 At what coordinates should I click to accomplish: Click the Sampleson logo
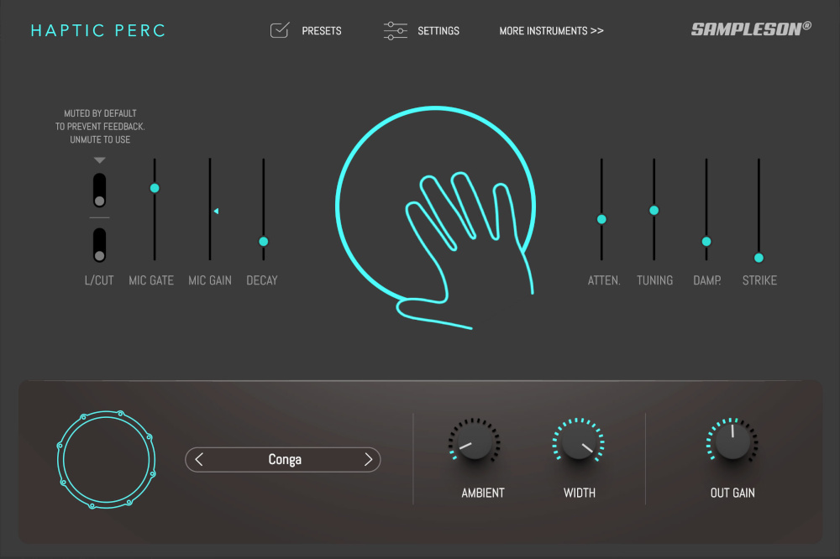click(x=750, y=28)
